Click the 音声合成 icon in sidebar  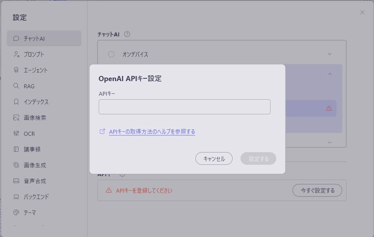16,181
